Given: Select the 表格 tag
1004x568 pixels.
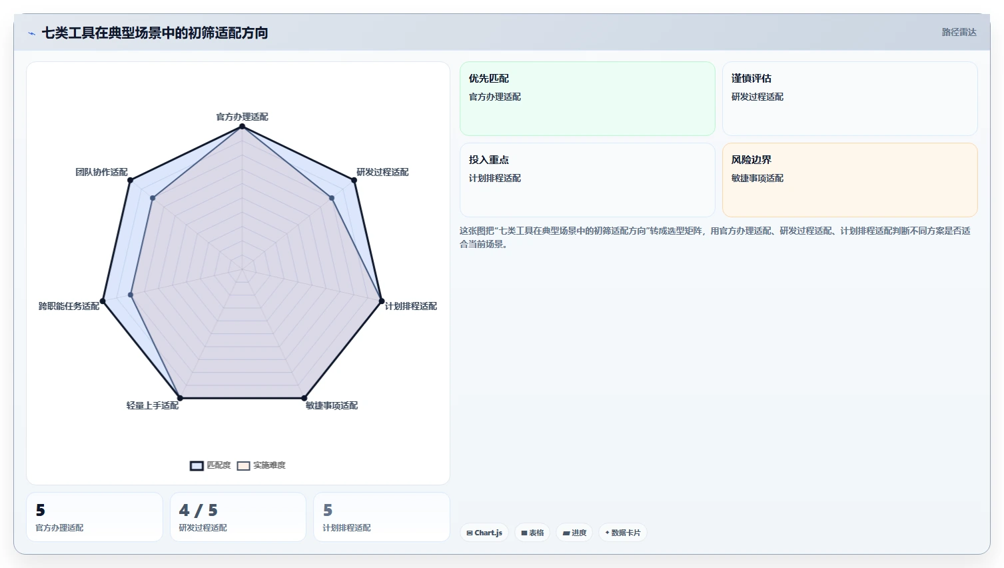Looking at the screenshot, I should coord(532,533).
